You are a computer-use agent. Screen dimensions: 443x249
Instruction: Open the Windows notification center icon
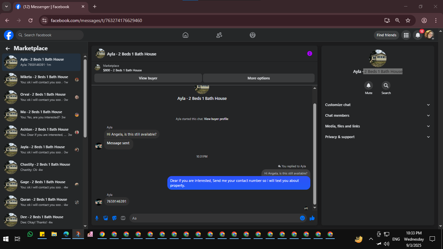click(432, 239)
